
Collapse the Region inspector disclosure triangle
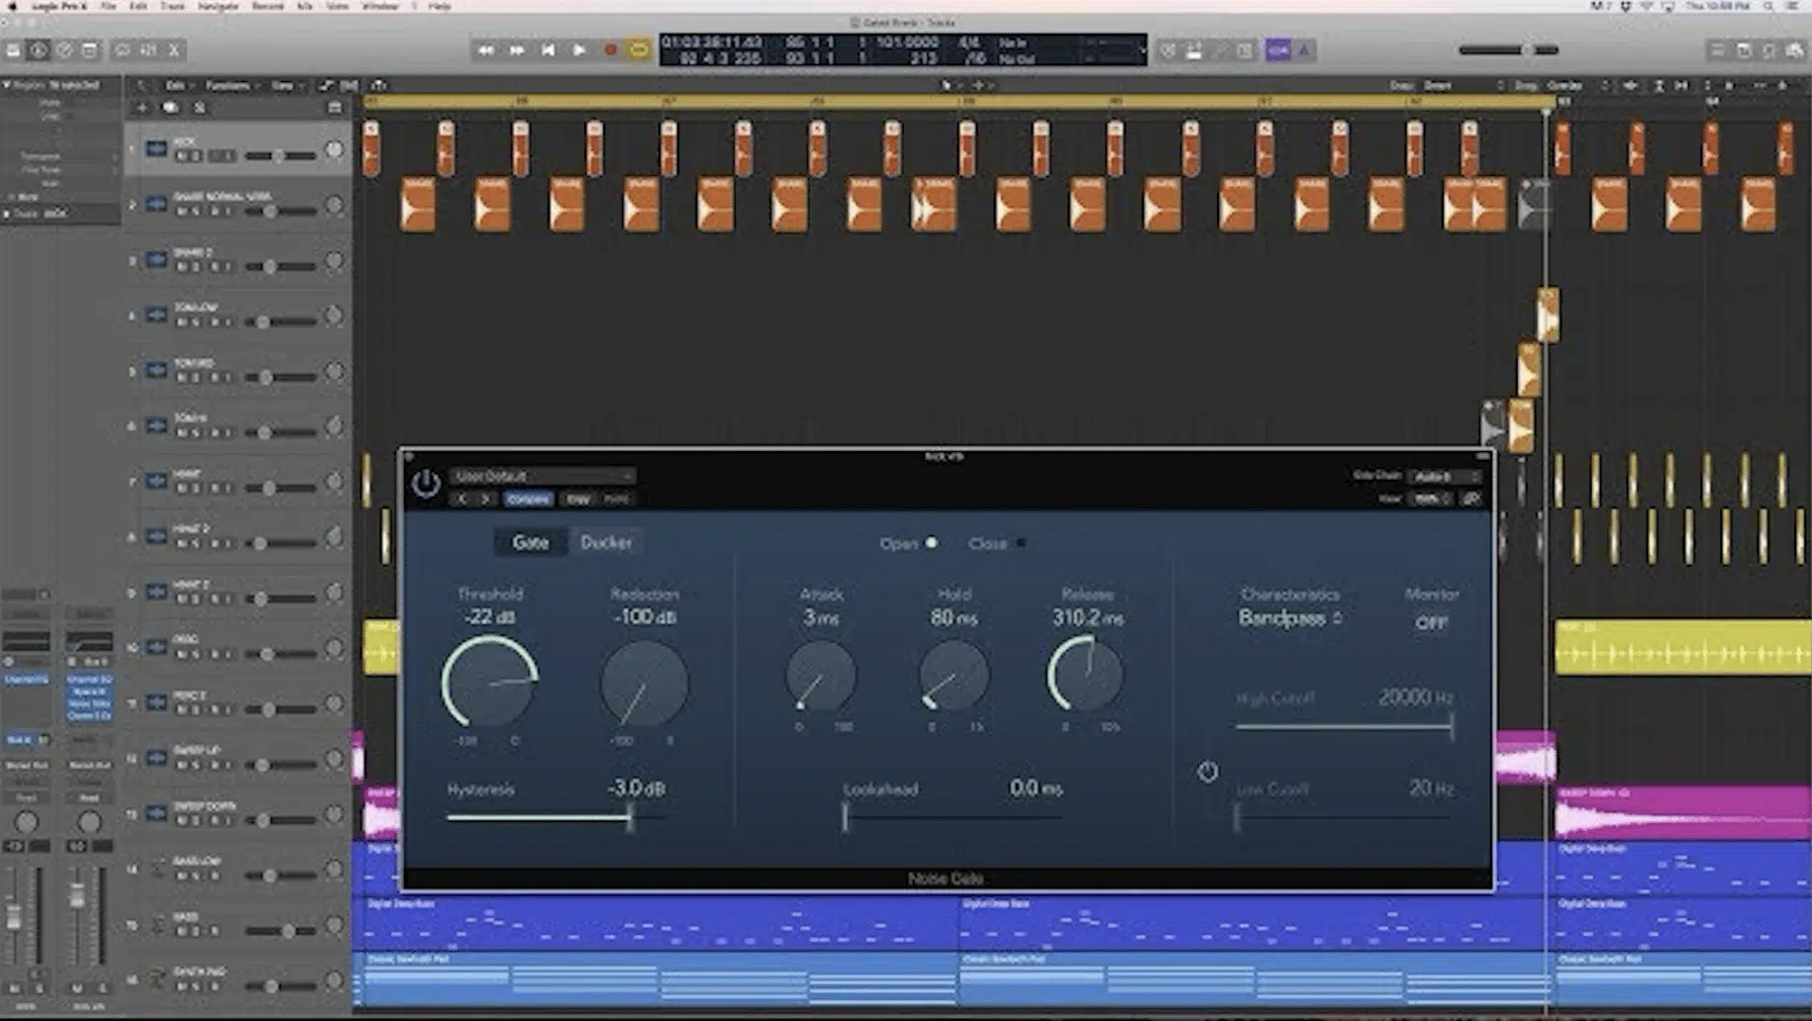click(6, 85)
